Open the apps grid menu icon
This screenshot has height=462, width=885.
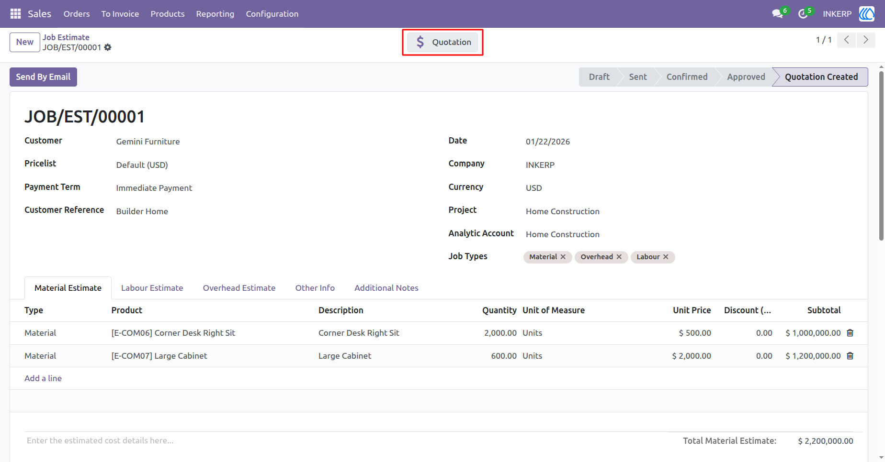(x=15, y=14)
